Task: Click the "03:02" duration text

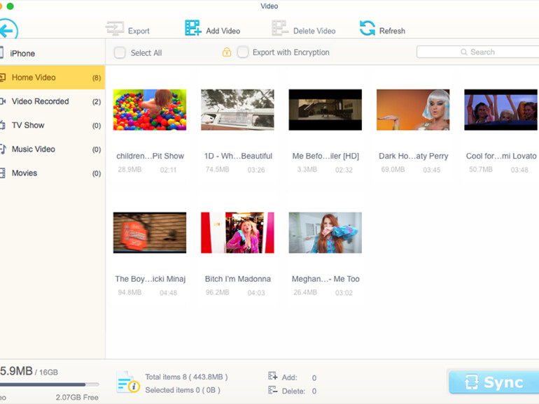Action: coord(344,293)
